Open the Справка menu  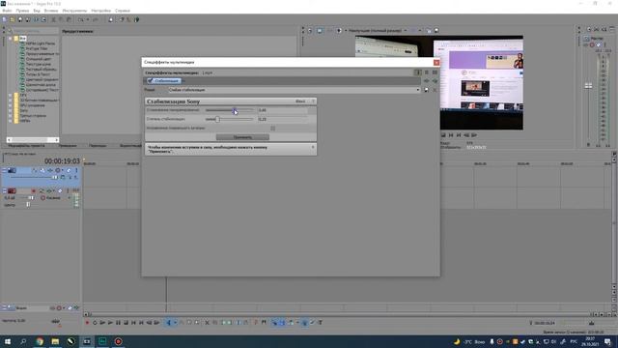pos(123,11)
